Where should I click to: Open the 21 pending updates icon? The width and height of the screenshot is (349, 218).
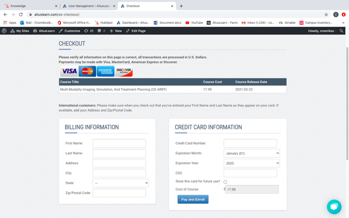(89, 31)
